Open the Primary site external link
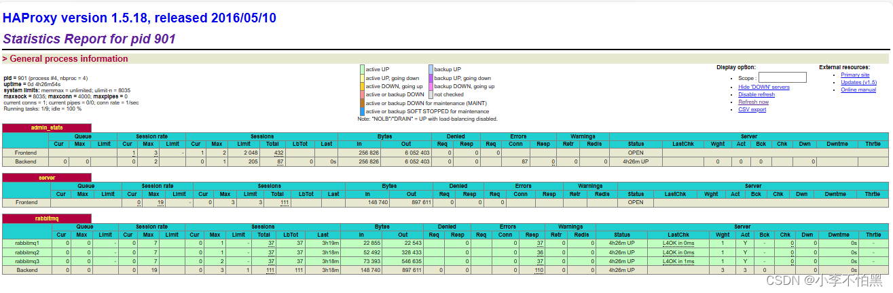This screenshot has width=893, height=293. (855, 75)
